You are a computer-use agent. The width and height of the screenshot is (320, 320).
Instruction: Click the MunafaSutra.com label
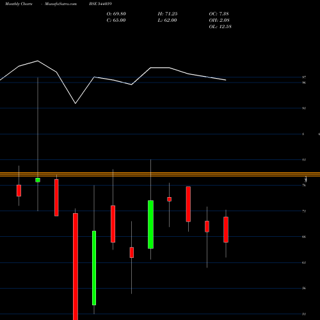click(x=61, y=4)
